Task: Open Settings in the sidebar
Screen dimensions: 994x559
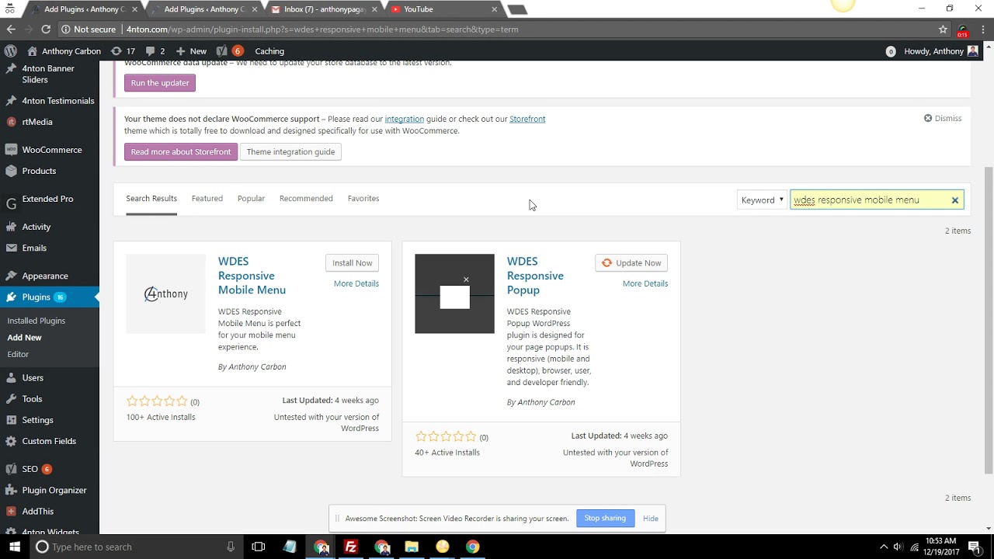Action: pyautogui.click(x=50, y=420)
